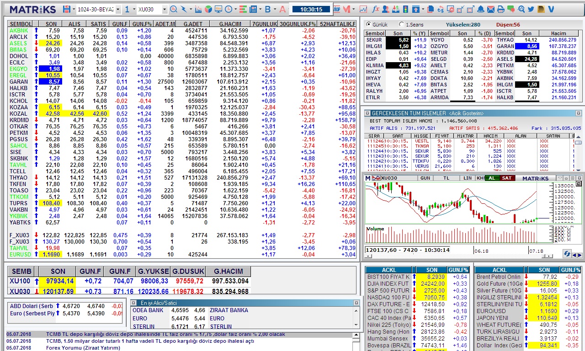Click the Açık Gosterim link in islemler title
Viewport: 585px width, 351px height.
(465, 113)
